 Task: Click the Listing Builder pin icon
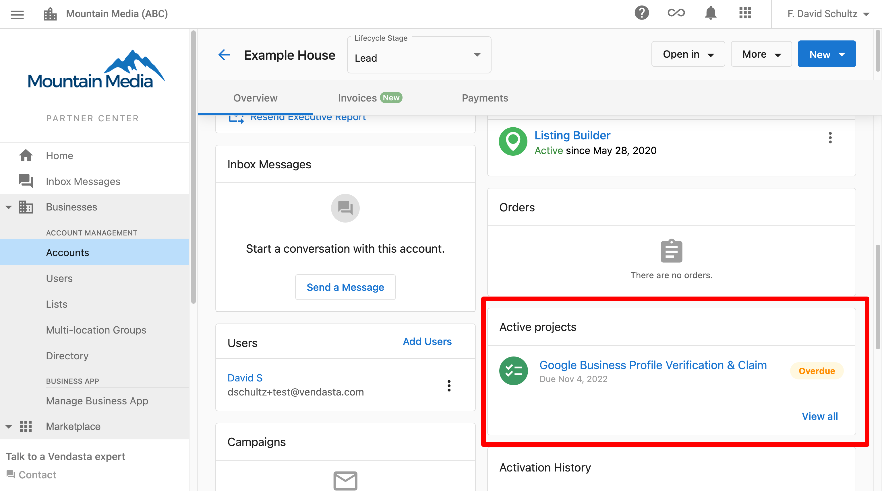click(x=513, y=142)
